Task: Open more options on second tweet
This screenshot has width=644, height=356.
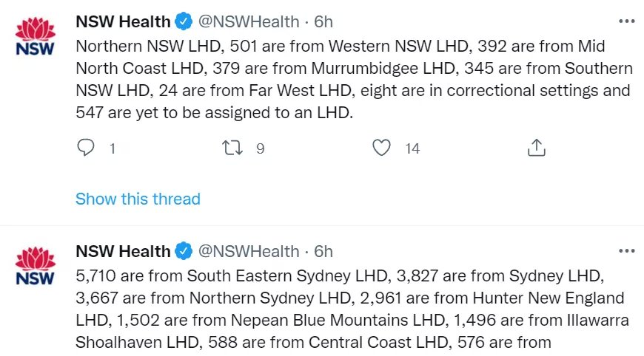Action: click(x=627, y=250)
